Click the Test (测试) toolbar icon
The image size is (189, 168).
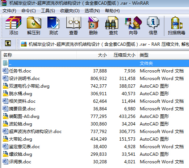pos(54,23)
